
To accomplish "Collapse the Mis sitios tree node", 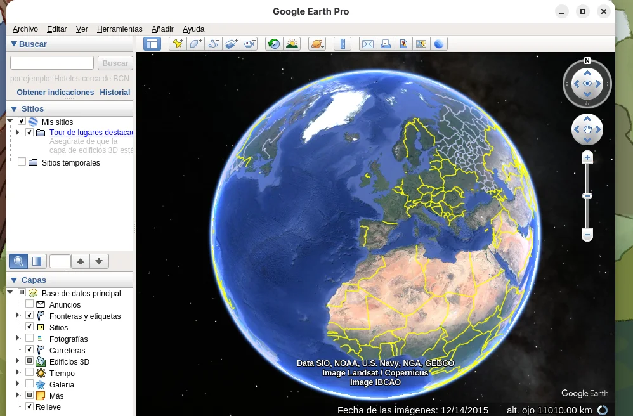I will pos(11,120).
